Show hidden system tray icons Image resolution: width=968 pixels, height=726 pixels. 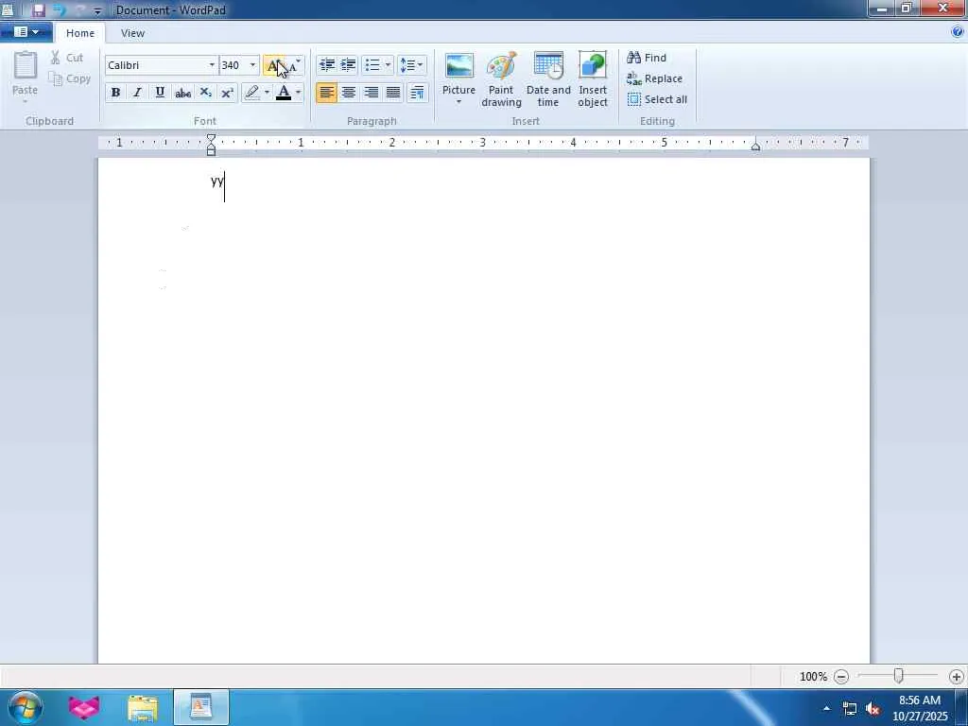[x=826, y=708]
